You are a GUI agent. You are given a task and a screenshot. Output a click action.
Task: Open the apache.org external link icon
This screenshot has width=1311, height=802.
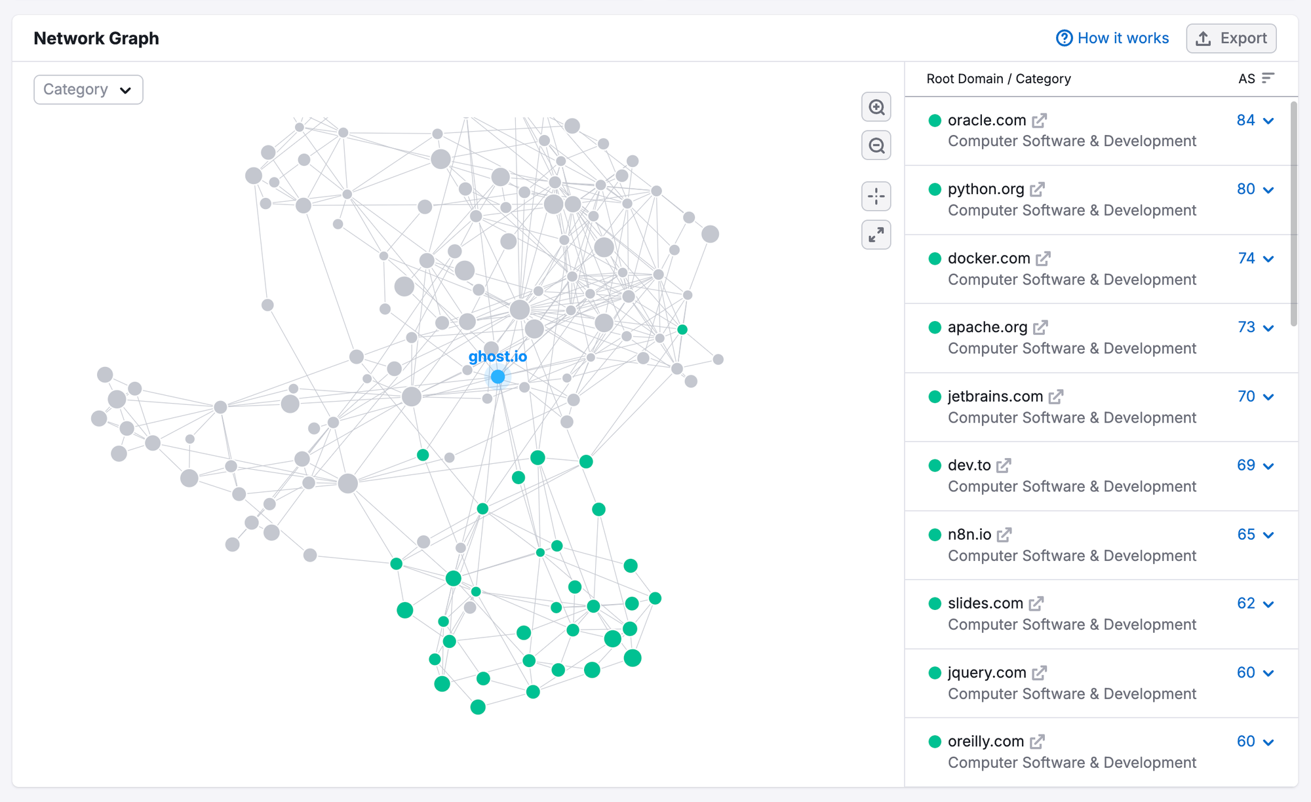pyautogui.click(x=1040, y=327)
